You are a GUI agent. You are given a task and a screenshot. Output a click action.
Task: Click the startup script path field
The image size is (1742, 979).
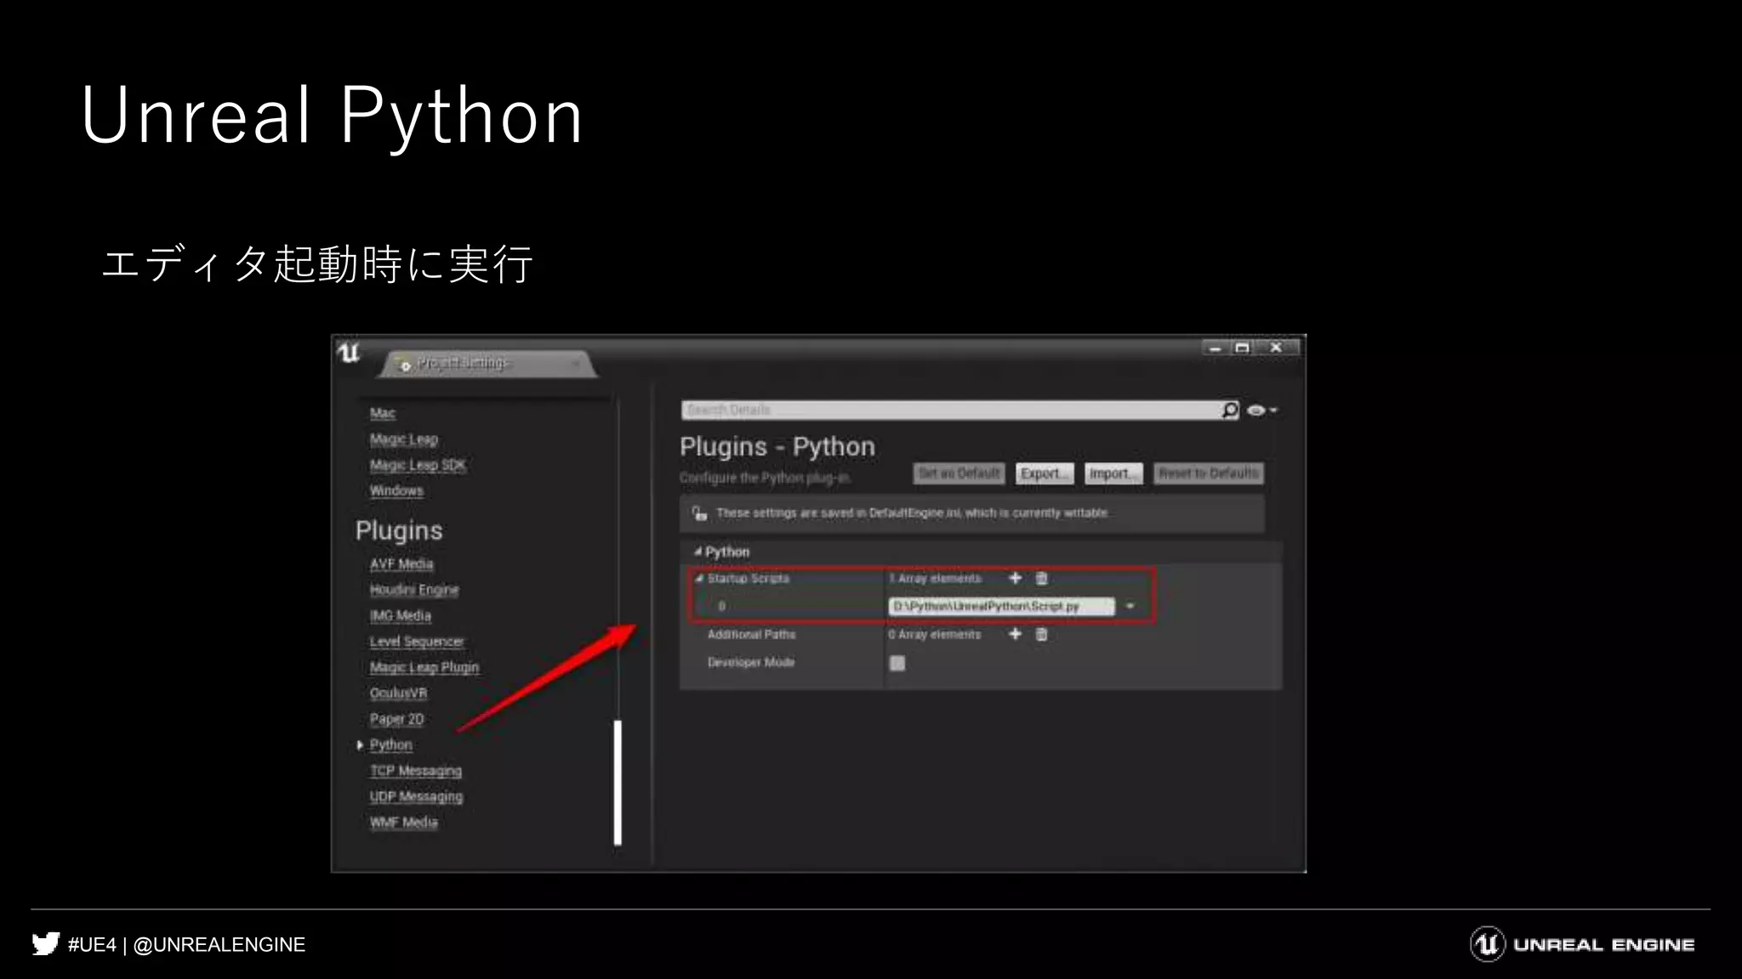point(1002,607)
